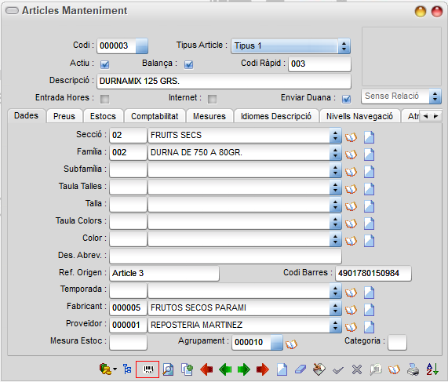Screen dimensions: 448x382
Task: Go to last record with red right arrow
Action: point(263,369)
